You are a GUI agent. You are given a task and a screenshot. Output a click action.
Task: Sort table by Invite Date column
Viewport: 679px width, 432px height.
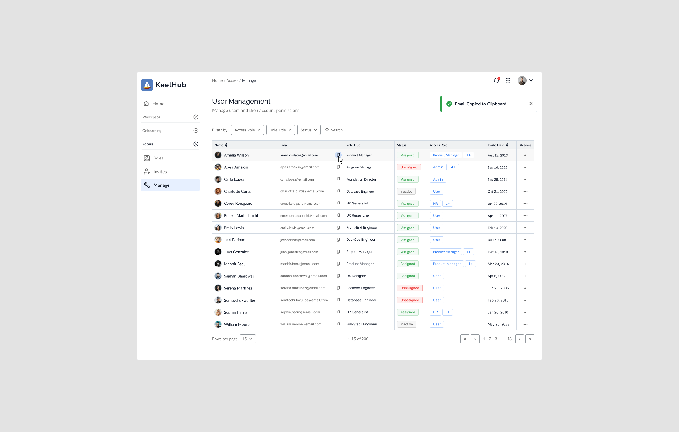tap(507, 145)
